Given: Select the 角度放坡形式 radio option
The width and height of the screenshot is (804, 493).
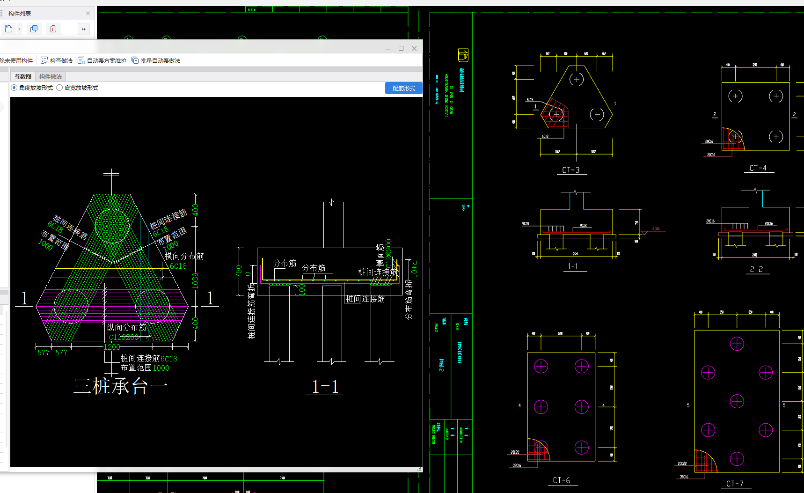Looking at the screenshot, I should coord(32,88).
